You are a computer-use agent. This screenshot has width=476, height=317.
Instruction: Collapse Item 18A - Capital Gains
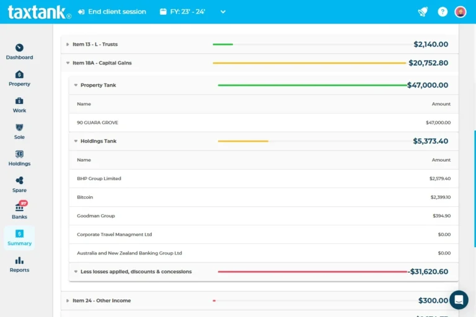pyautogui.click(x=68, y=63)
